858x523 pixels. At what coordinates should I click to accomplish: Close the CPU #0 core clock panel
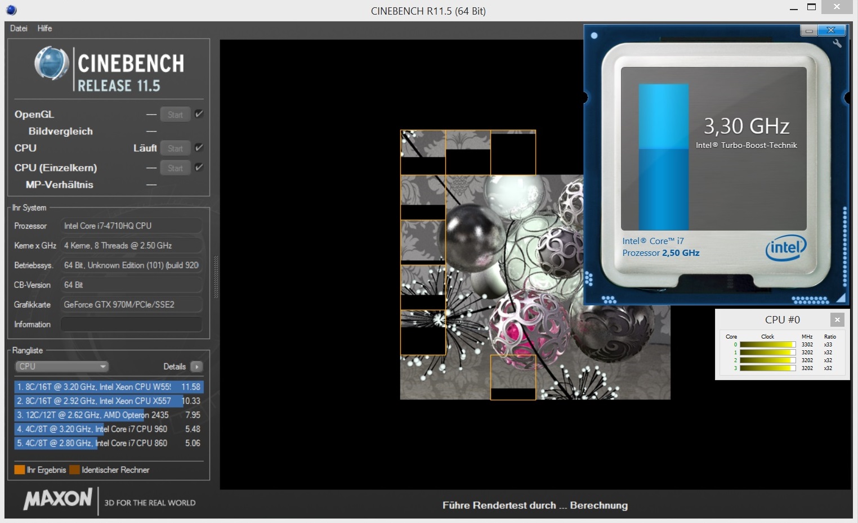(837, 319)
